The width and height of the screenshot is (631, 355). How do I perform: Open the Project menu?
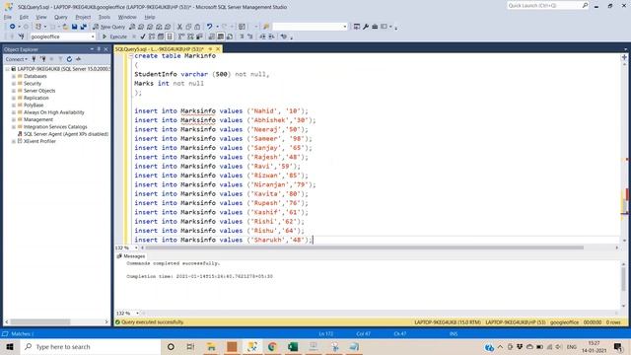click(x=83, y=17)
